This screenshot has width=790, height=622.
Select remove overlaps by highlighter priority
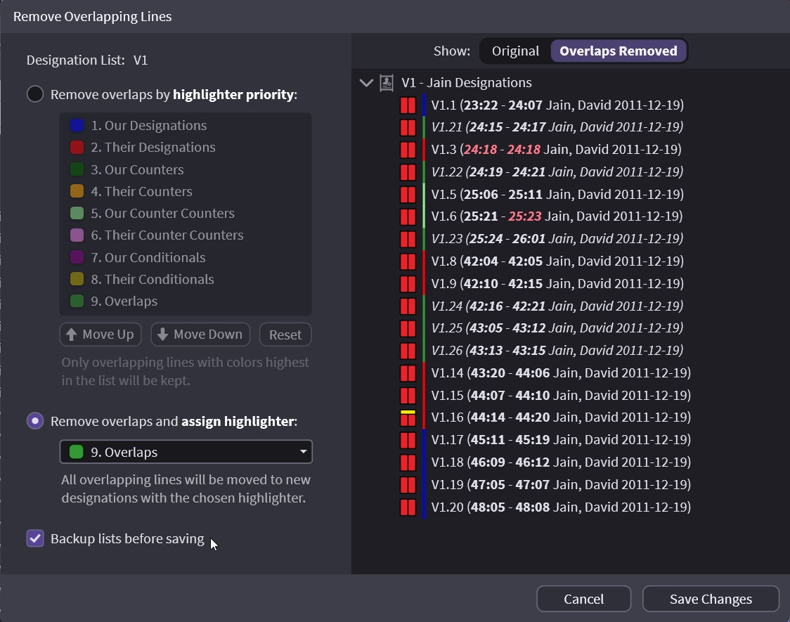[35, 94]
